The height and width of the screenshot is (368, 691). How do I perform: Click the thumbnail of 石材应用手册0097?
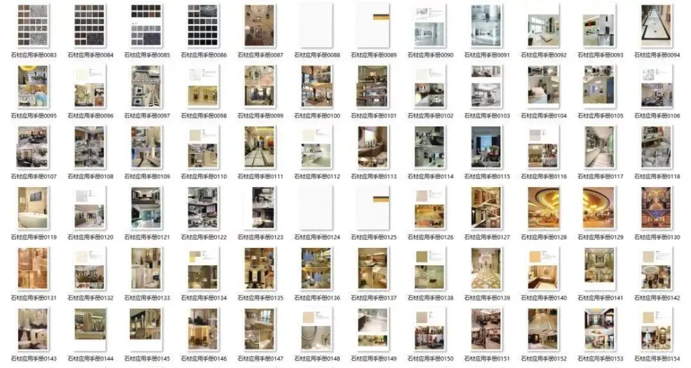(x=146, y=86)
